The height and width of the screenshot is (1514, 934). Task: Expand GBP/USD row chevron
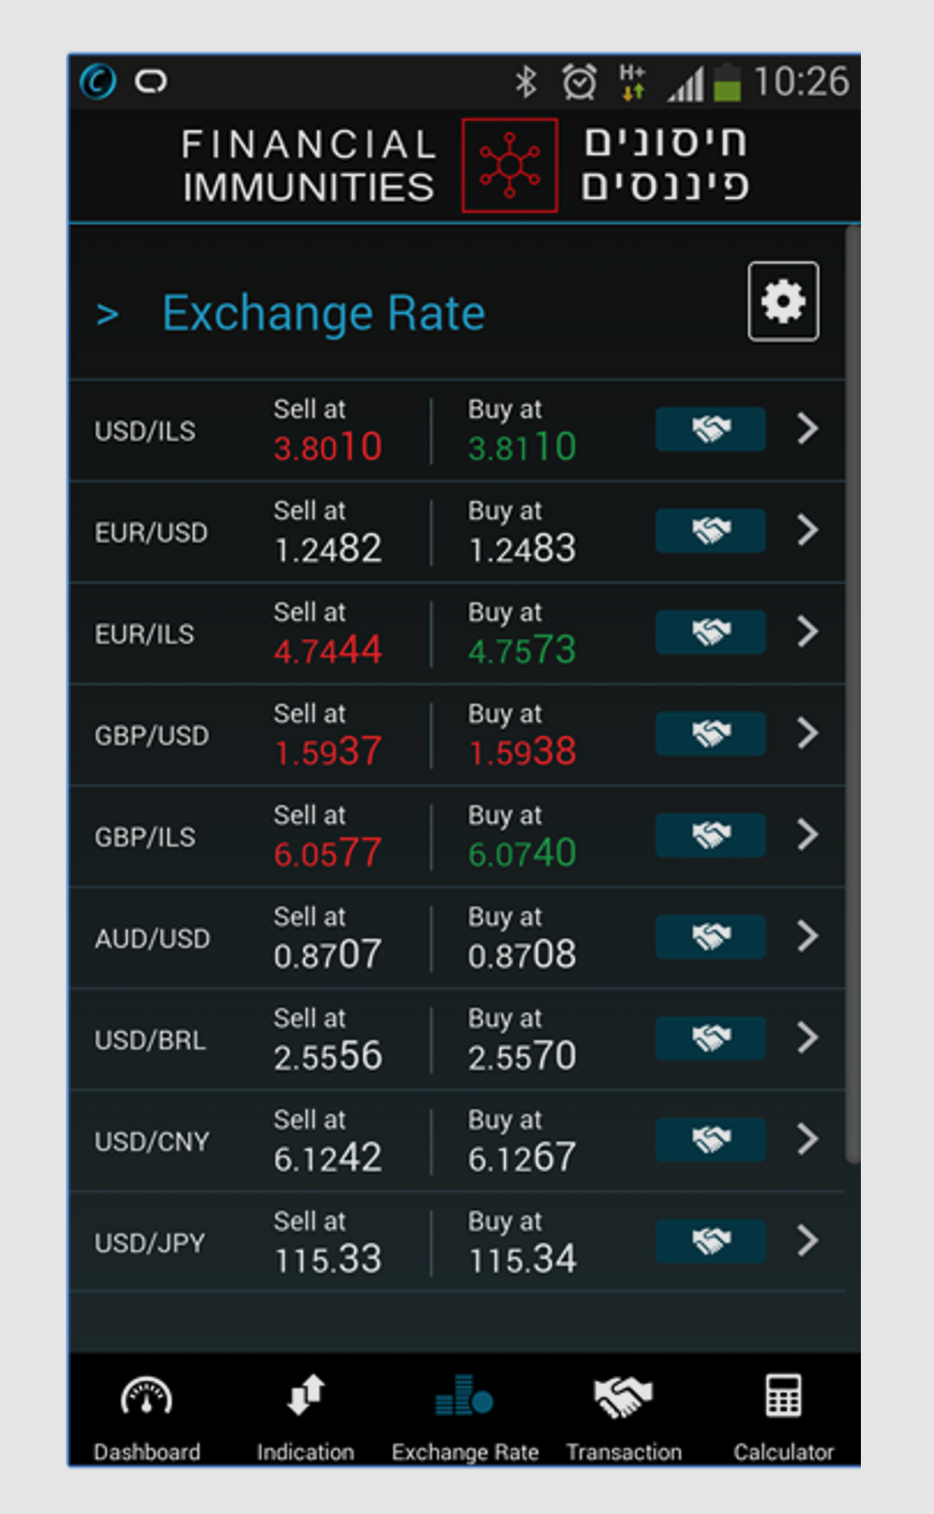807,732
